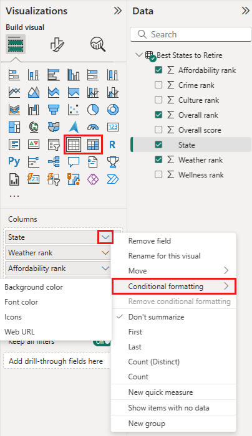The width and height of the screenshot is (252, 436).
Task: Select the Slicer visual icon
Action: (x=54, y=145)
